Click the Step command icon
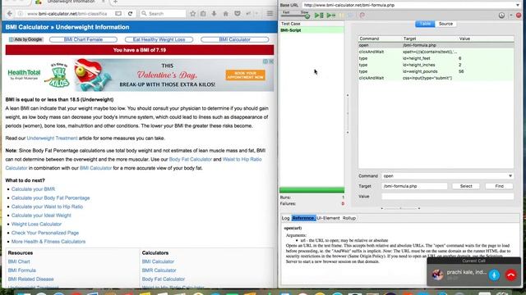Image resolution: width=526 pixels, height=295 pixels. (x=351, y=16)
